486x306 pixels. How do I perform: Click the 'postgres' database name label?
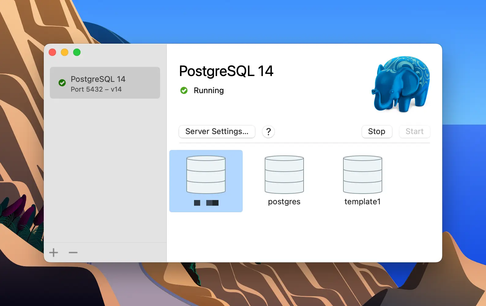click(284, 202)
